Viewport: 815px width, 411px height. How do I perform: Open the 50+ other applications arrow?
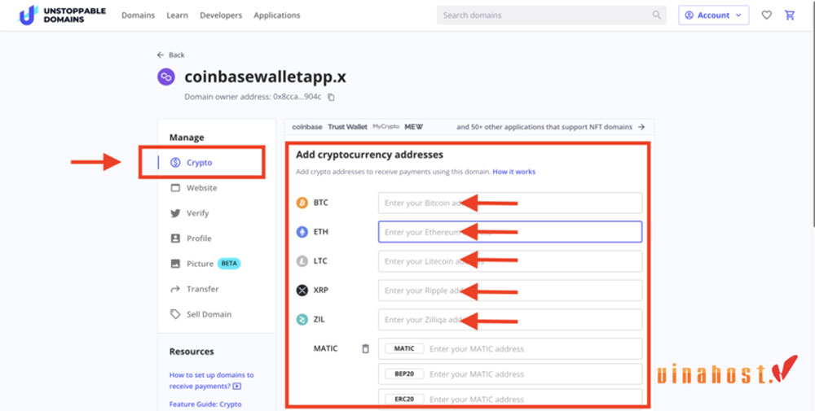pyautogui.click(x=641, y=127)
